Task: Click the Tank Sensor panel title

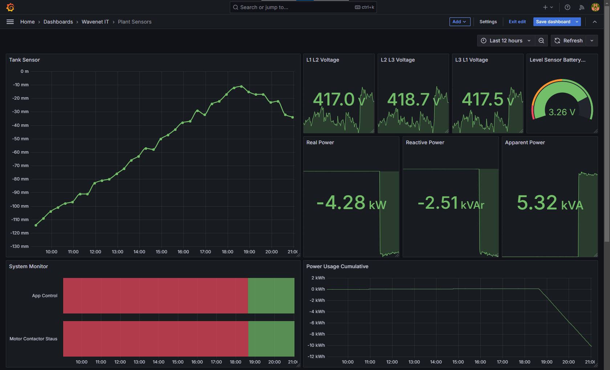Action: 24,60
